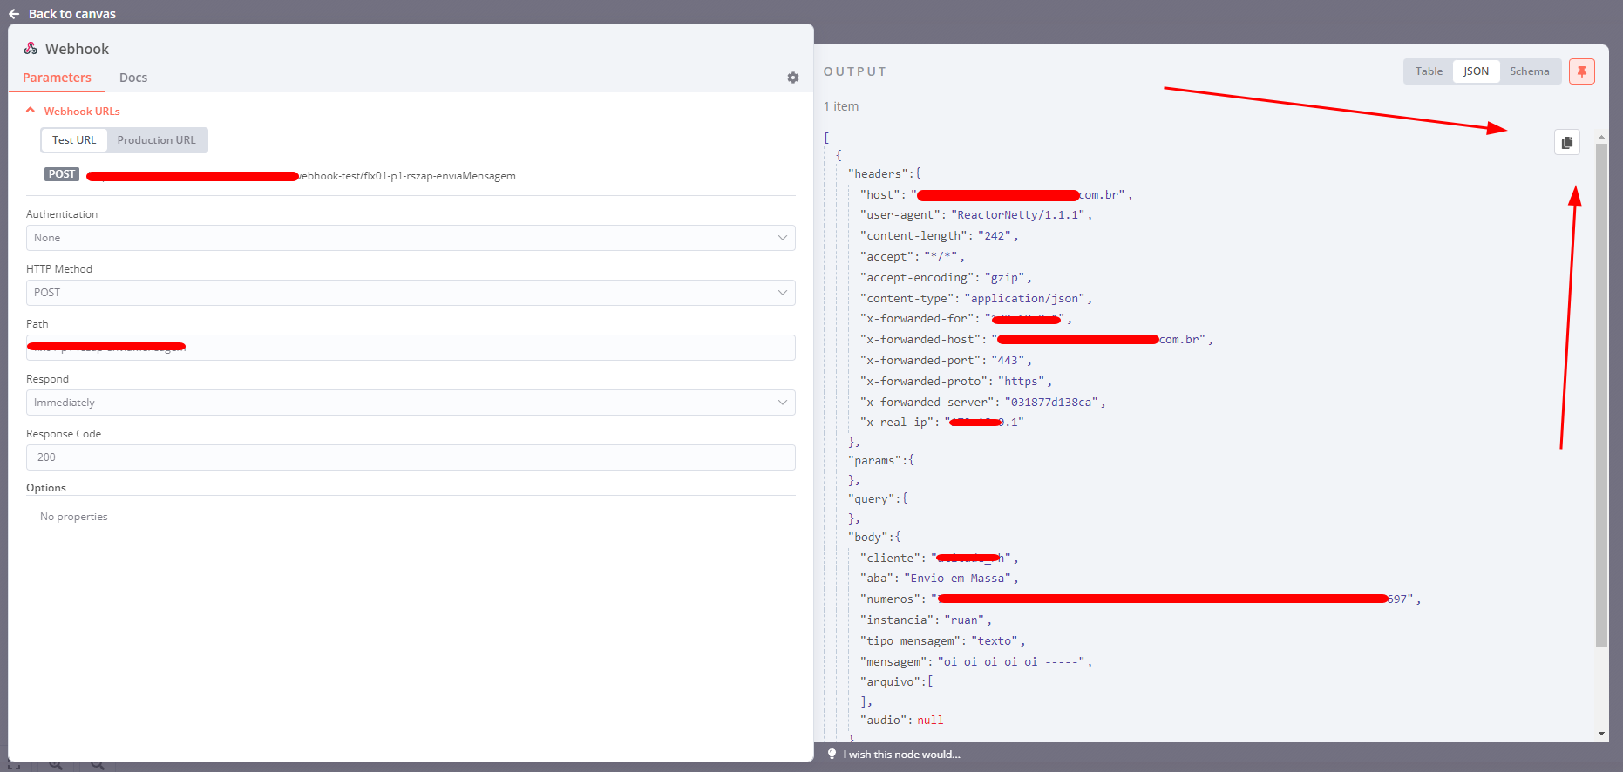
Task: Pin the output data with the pin icon
Action: coord(1582,71)
